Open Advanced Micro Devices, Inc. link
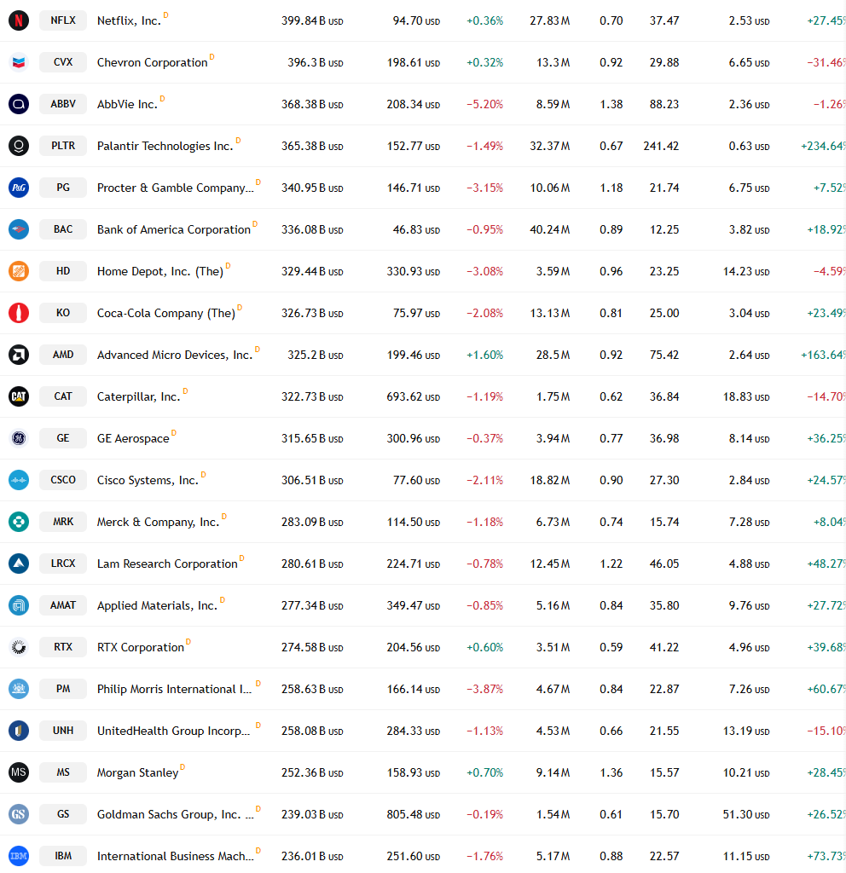846x873 pixels. coord(175,356)
